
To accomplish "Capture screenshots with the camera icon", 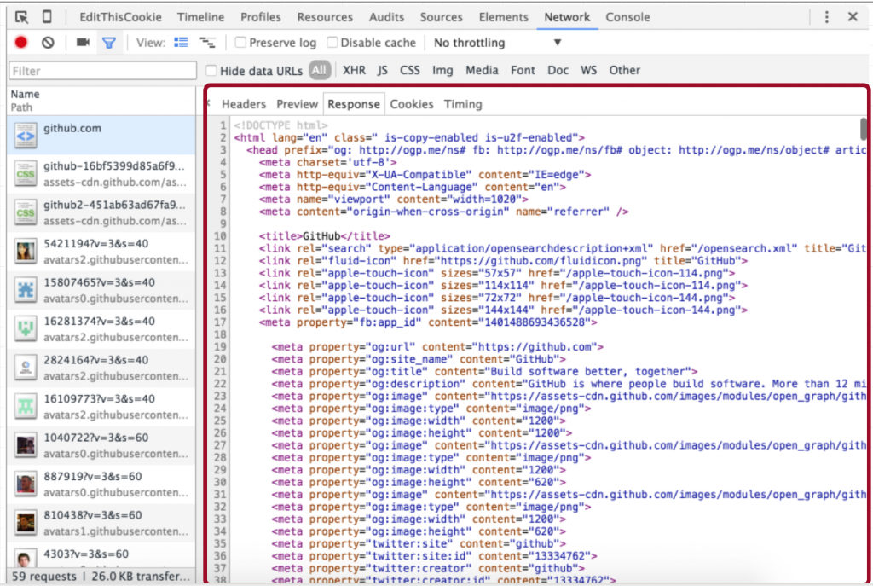I will click(82, 42).
